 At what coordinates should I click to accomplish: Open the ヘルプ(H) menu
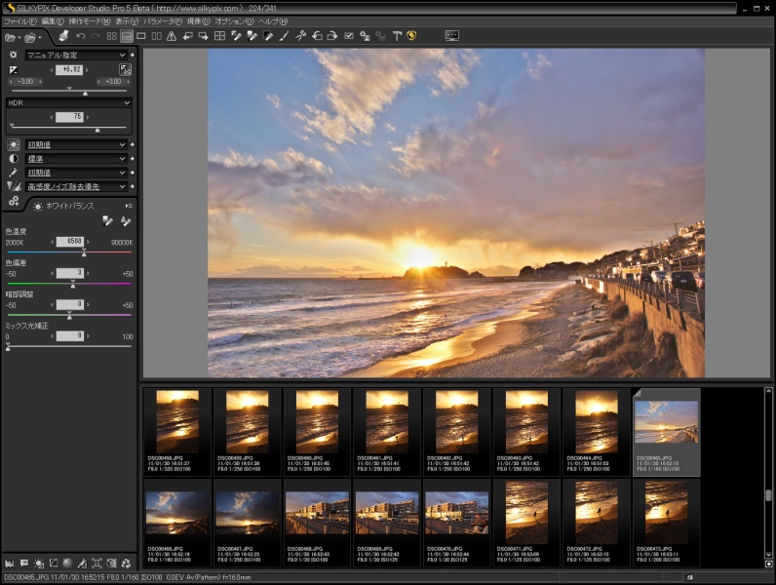tap(273, 21)
